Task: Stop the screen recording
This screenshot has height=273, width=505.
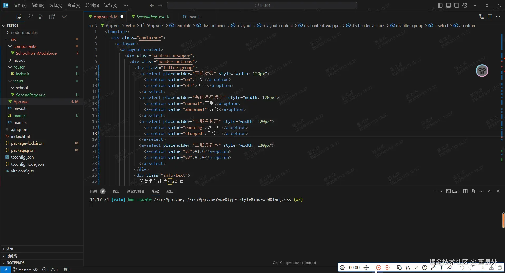Action: pos(378,267)
